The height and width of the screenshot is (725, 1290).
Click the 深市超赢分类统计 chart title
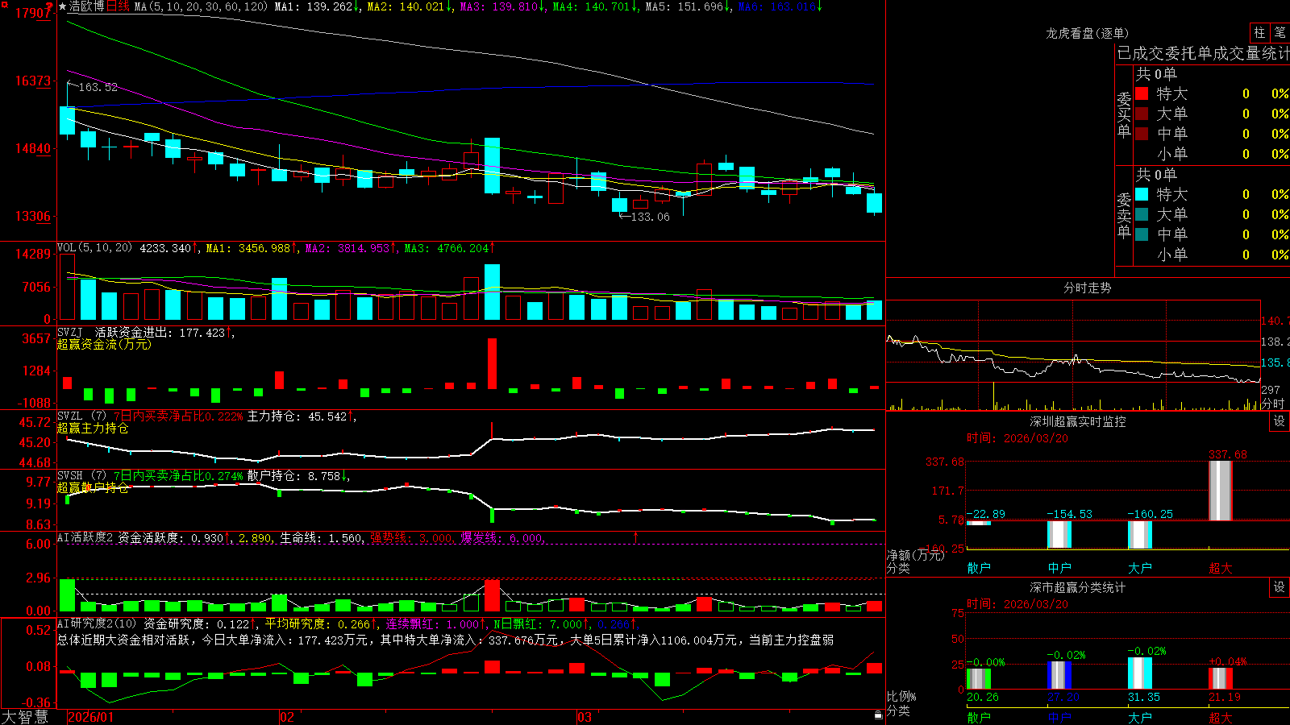coord(1078,587)
